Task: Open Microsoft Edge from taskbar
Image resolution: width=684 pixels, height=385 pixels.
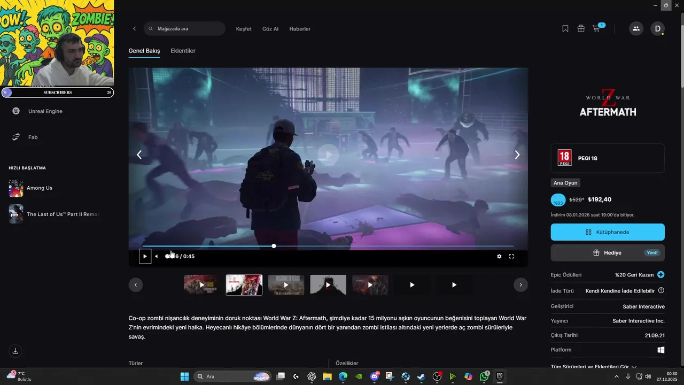Action: (343, 376)
